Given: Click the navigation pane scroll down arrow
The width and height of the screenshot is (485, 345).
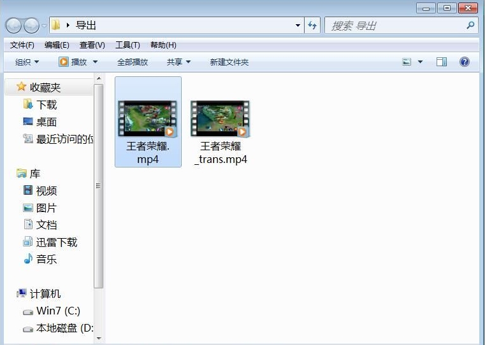Looking at the screenshot, I should tap(99, 339).
